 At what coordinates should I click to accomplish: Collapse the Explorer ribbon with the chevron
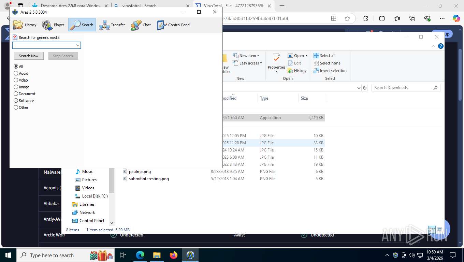(x=433, y=46)
